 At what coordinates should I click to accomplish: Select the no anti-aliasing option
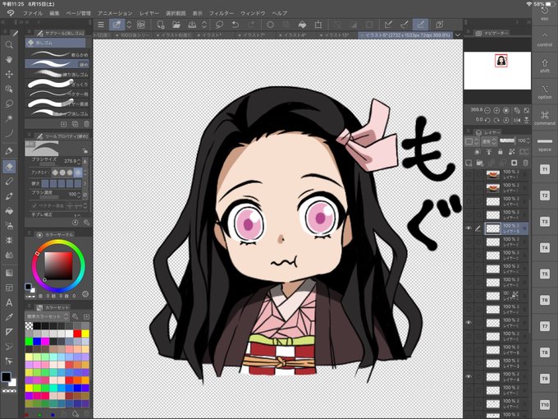(55, 173)
